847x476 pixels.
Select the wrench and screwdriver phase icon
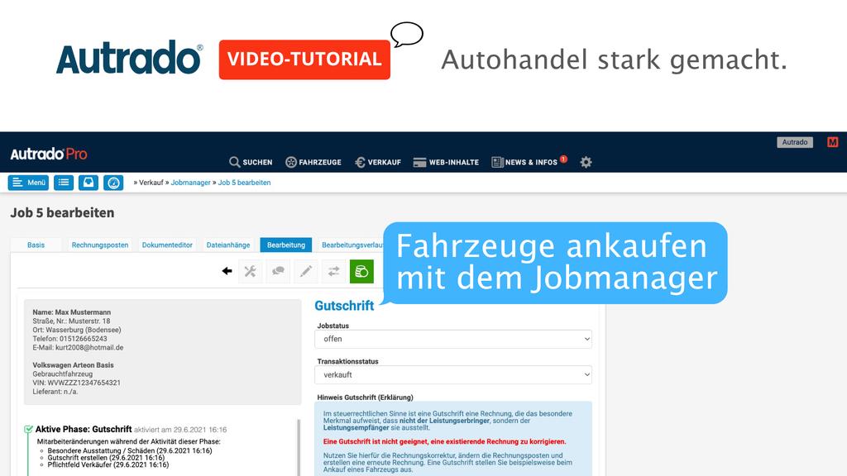tap(250, 271)
